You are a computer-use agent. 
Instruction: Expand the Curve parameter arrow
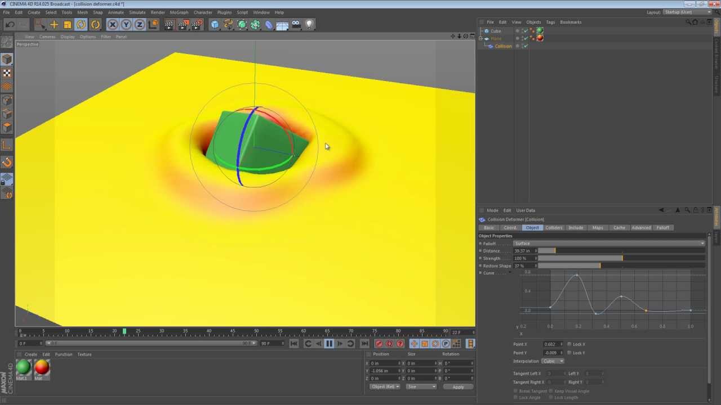pos(510,273)
